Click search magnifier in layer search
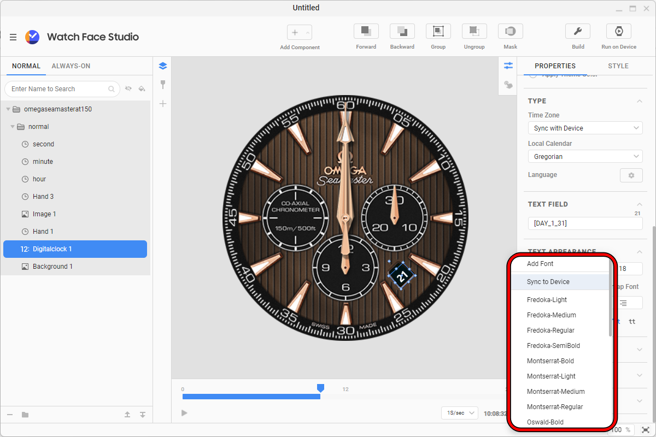This screenshot has width=656, height=437. click(112, 89)
